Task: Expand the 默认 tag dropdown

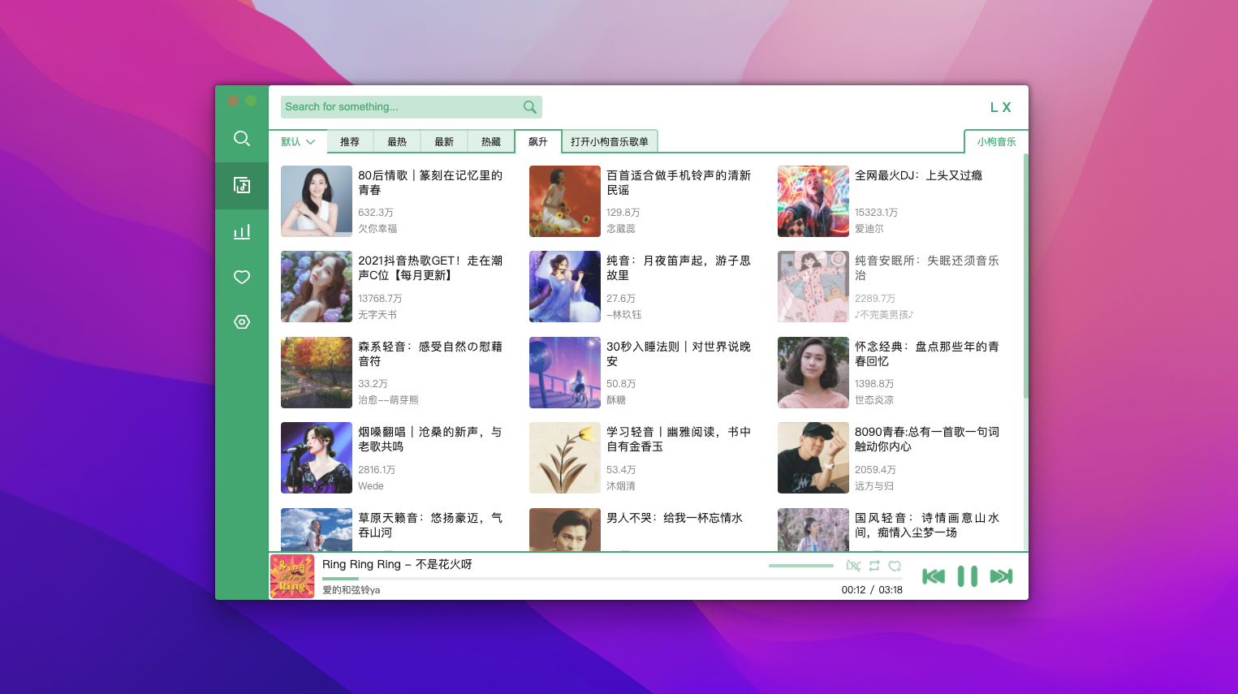Action: click(298, 142)
